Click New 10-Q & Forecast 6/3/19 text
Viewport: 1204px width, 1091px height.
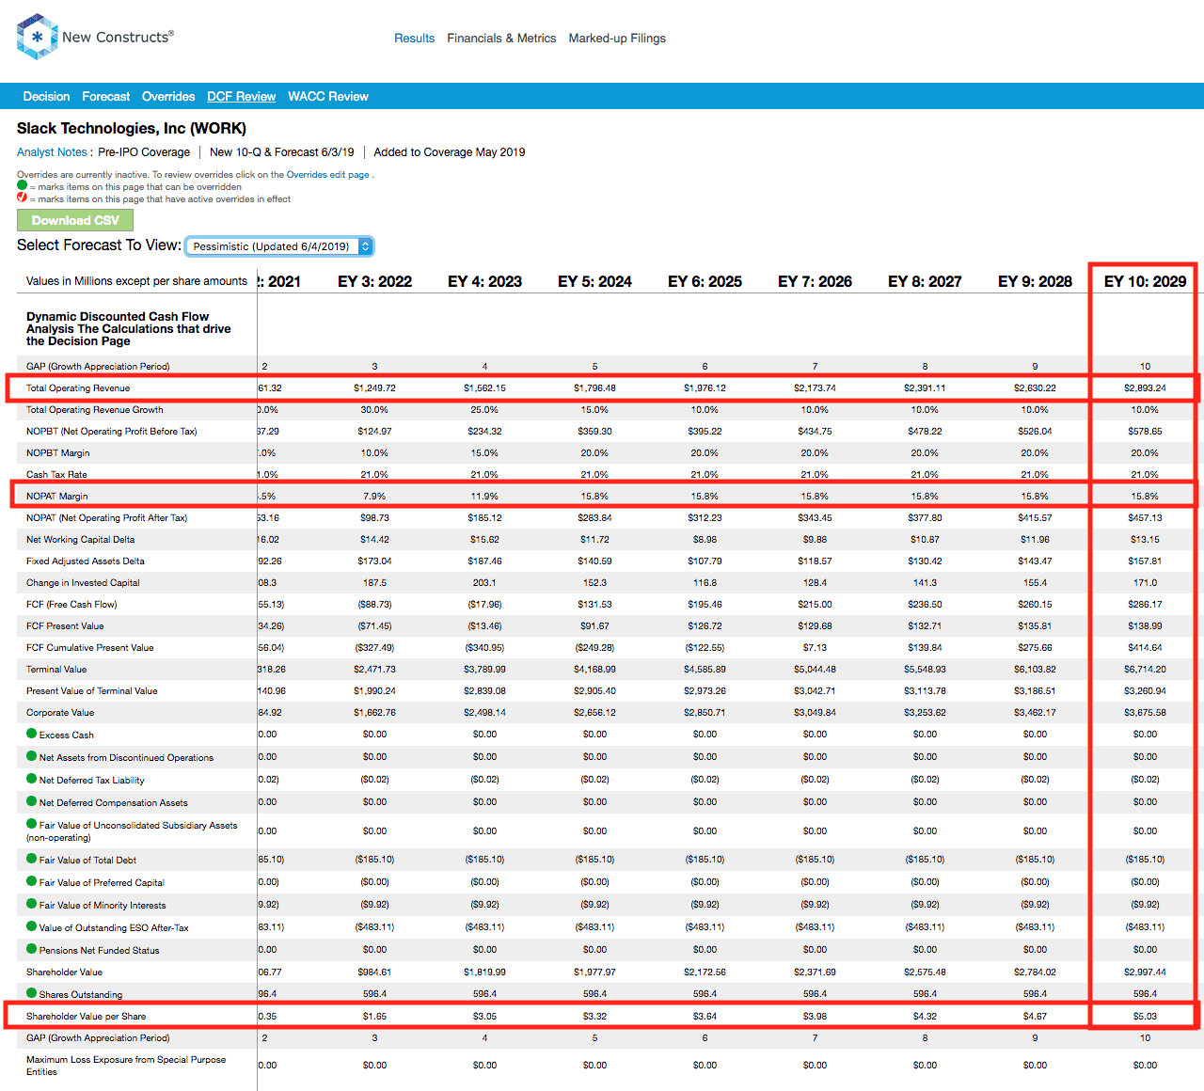[282, 152]
